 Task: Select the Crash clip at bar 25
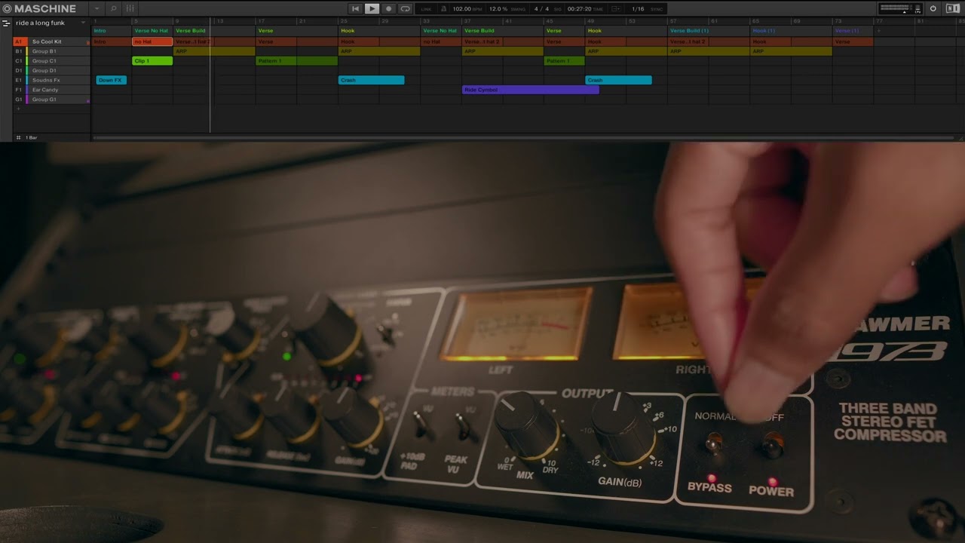tap(371, 80)
